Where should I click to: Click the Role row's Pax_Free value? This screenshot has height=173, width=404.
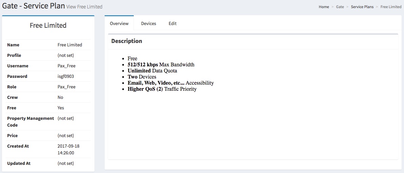coord(66,87)
